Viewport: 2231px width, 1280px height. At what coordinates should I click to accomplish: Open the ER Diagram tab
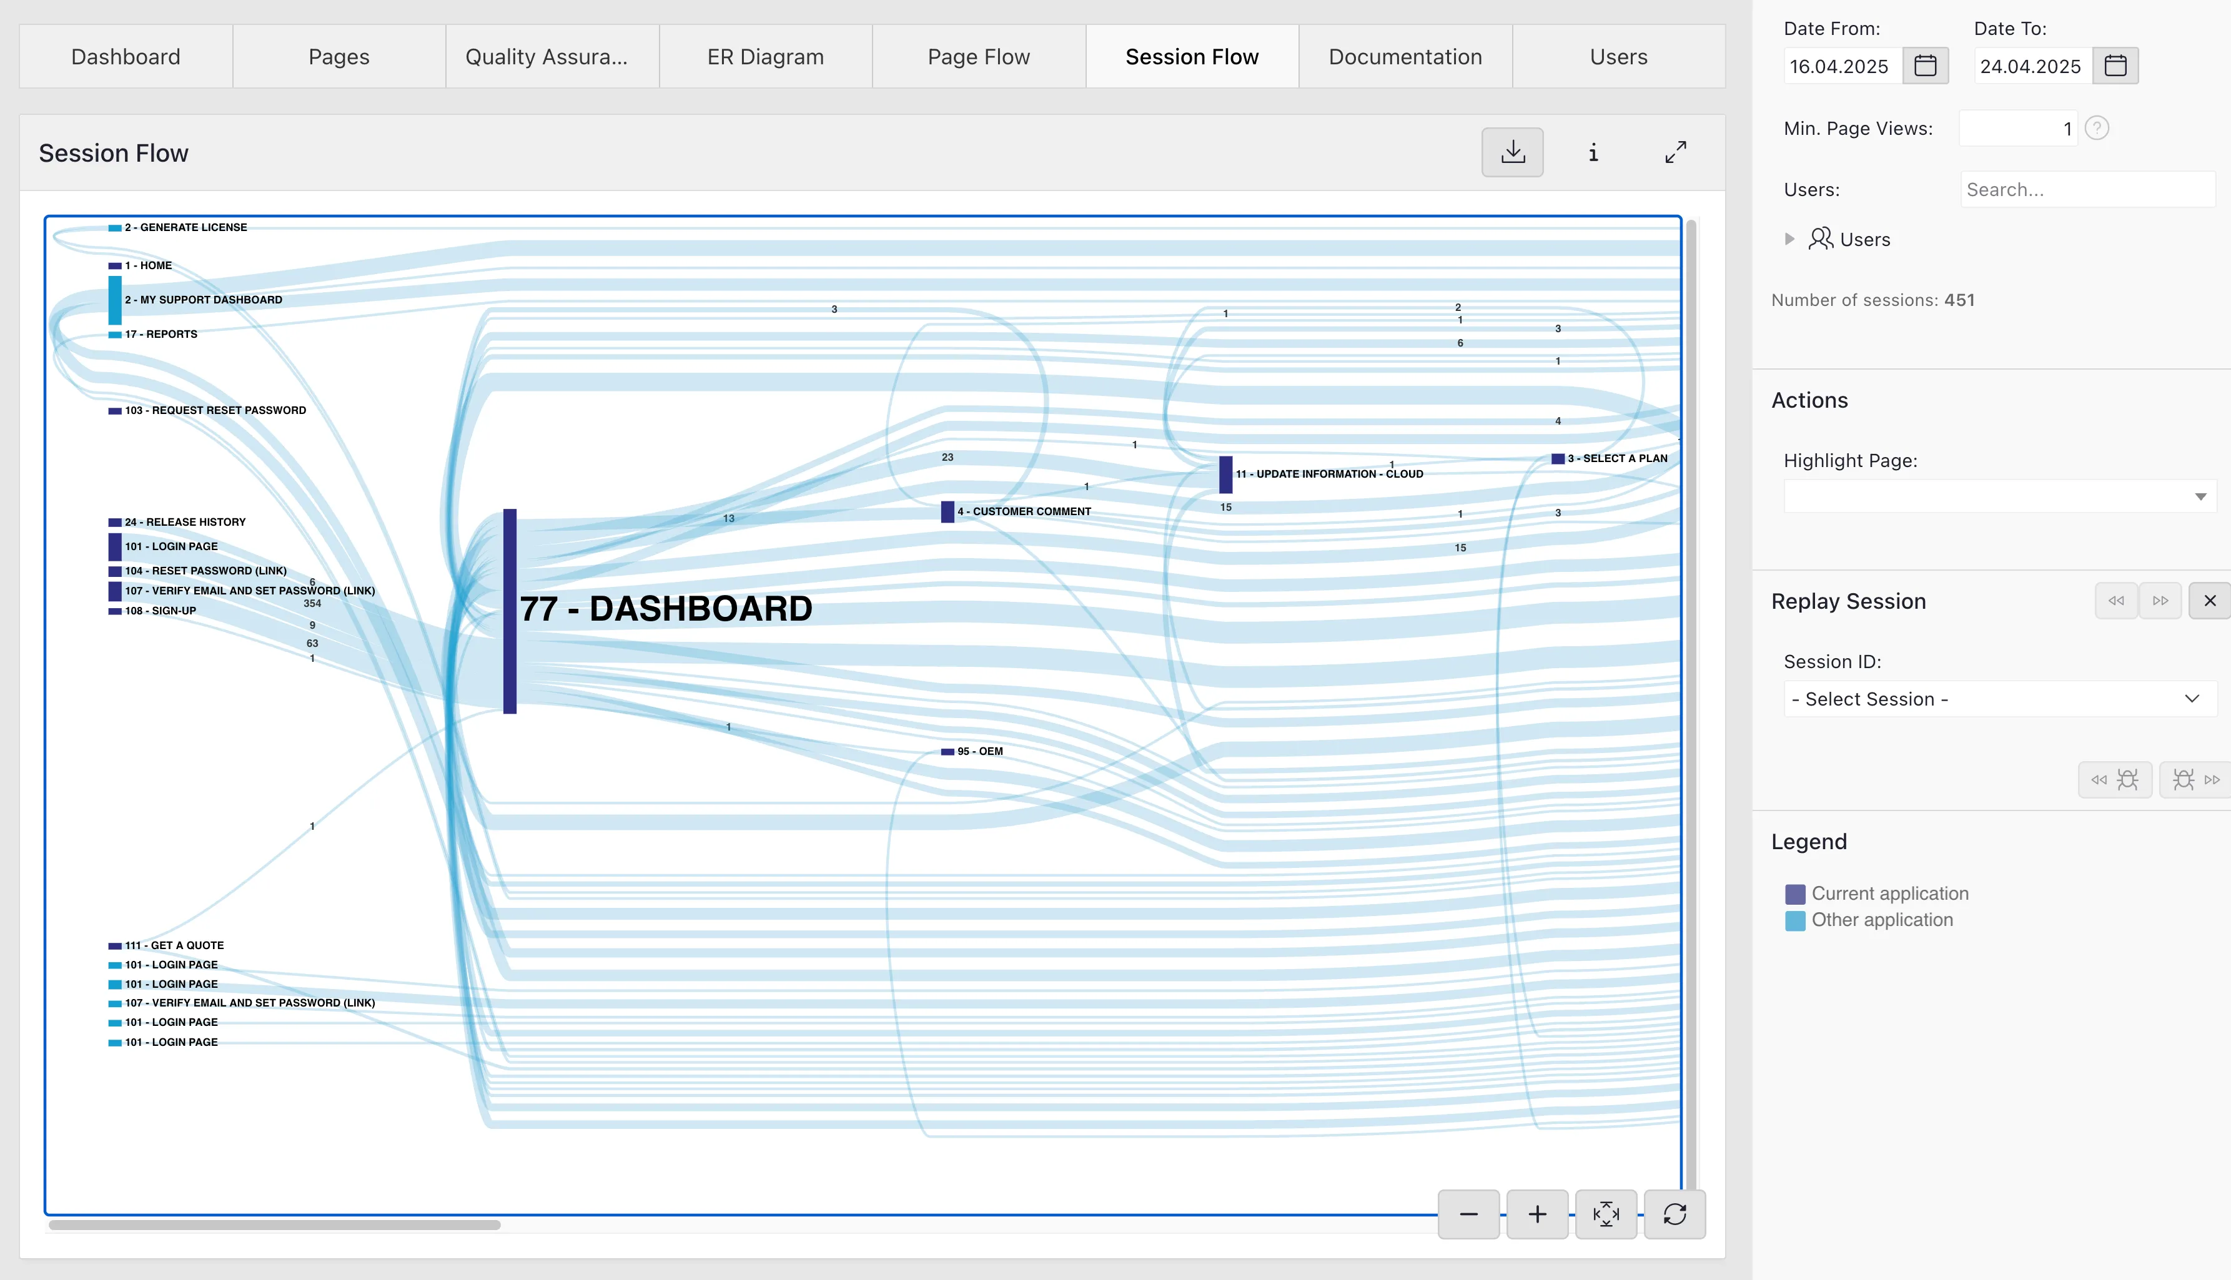click(764, 56)
